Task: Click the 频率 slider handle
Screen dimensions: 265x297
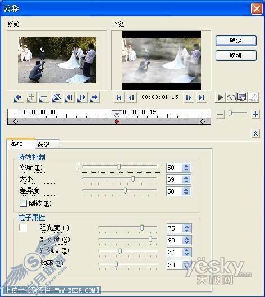Action: [x=116, y=264]
